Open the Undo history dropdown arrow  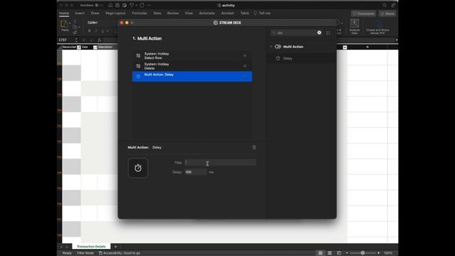(x=136, y=5)
